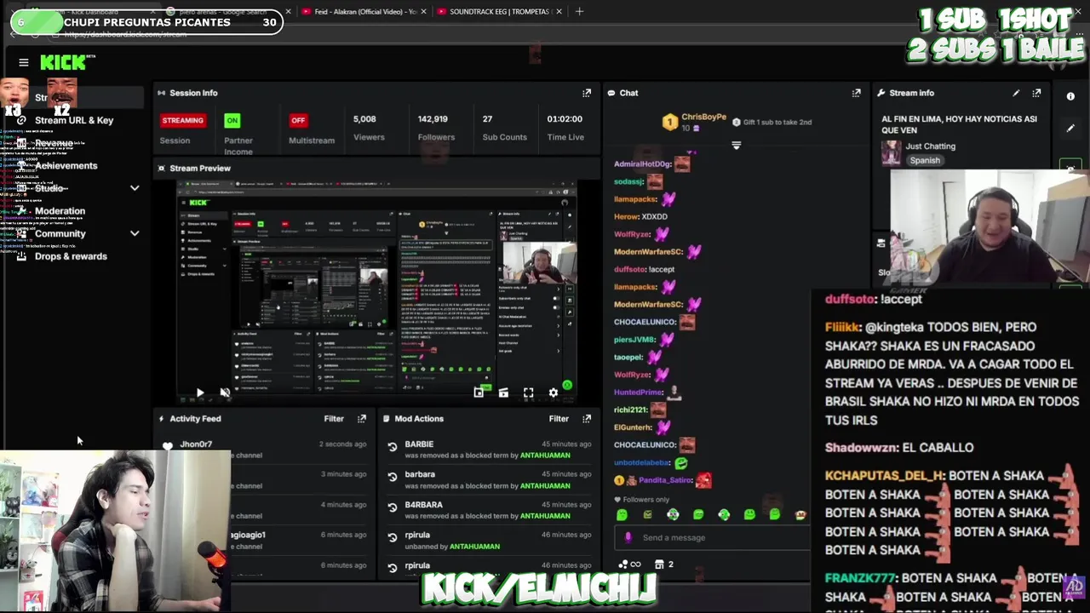The width and height of the screenshot is (1090, 613).
Task: Switch stream preview to theater mode
Action: (503, 392)
